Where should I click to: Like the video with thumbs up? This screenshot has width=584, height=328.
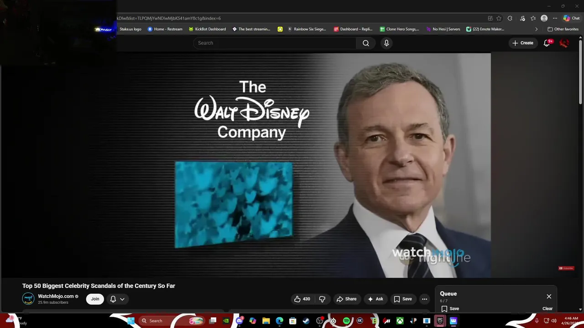pyautogui.click(x=302, y=299)
